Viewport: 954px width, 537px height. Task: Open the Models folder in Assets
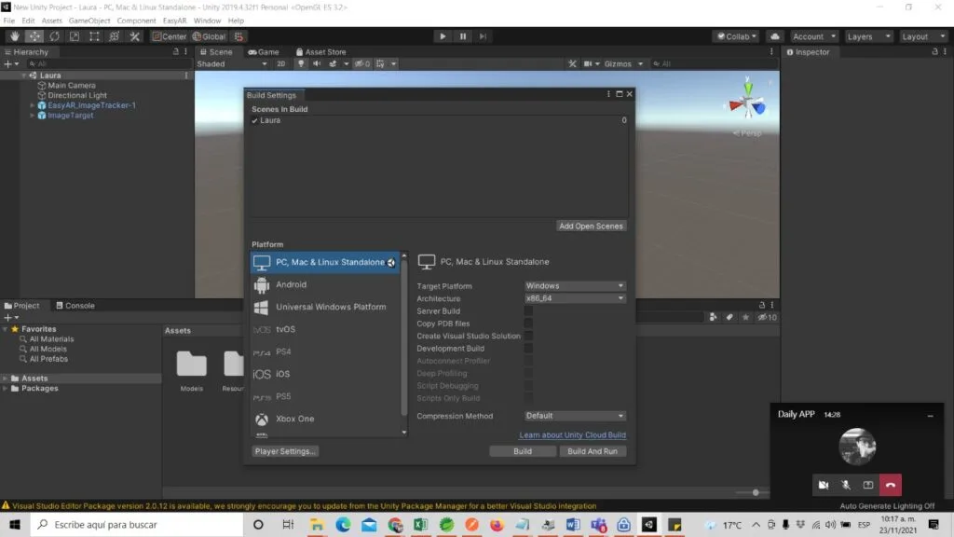coord(192,370)
